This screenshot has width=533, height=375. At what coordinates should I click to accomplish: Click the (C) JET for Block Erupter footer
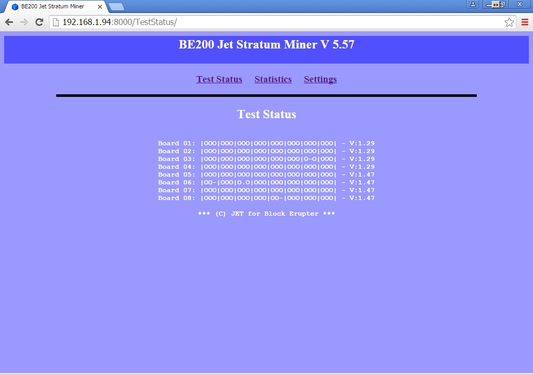tap(266, 214)
